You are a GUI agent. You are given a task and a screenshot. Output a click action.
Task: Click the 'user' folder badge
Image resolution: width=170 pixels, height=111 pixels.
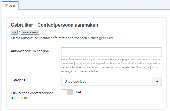[x=14, y=32]
